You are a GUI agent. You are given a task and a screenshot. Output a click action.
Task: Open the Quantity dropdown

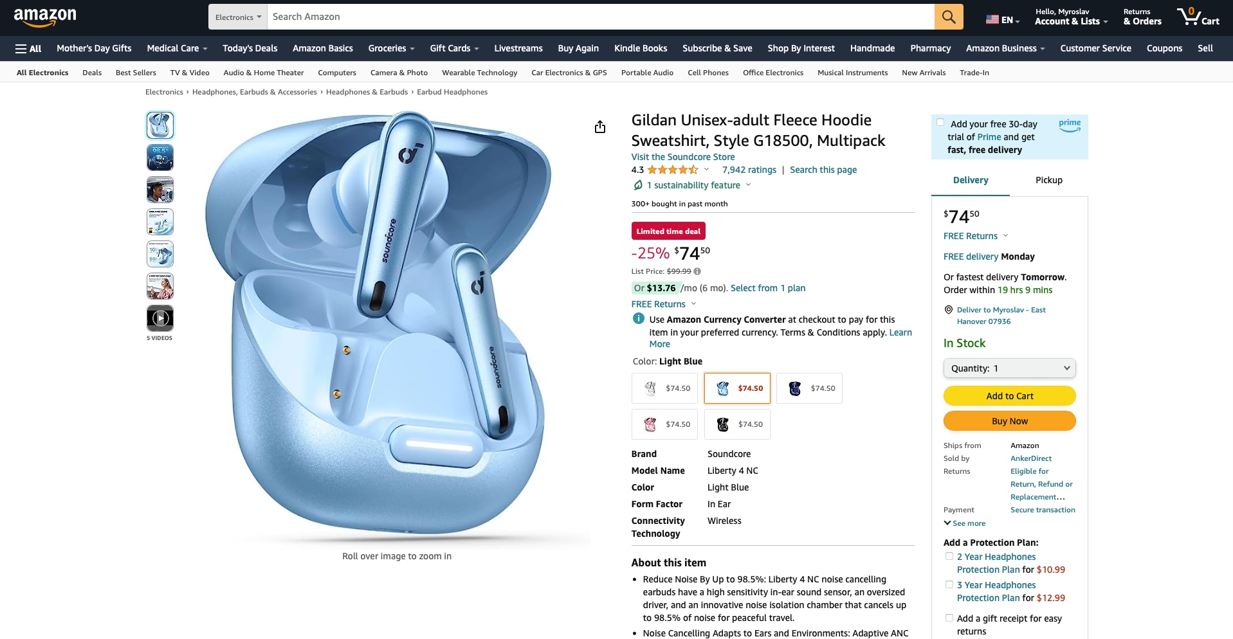pyautogui.click(x=1010, y=368)
